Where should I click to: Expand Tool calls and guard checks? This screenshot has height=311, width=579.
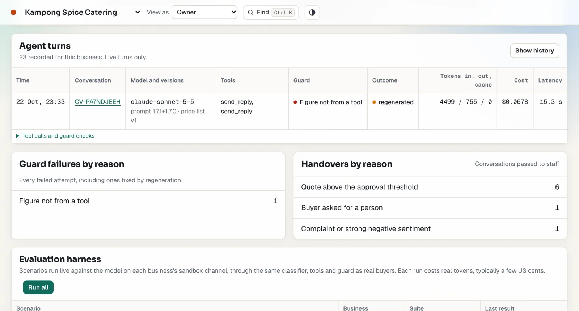pyautogui.click(x=55, y=136)
